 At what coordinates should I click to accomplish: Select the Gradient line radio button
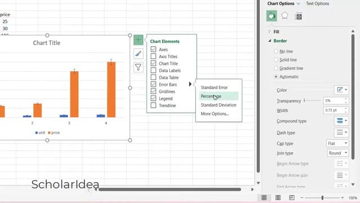pyautogui.click(x=276, y=68)
